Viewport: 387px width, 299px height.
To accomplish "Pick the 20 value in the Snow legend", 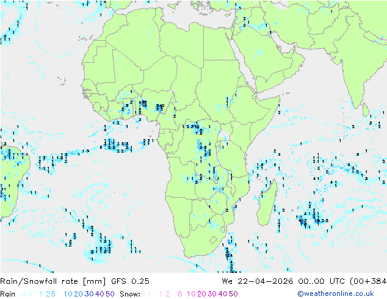I will [201, 294].
